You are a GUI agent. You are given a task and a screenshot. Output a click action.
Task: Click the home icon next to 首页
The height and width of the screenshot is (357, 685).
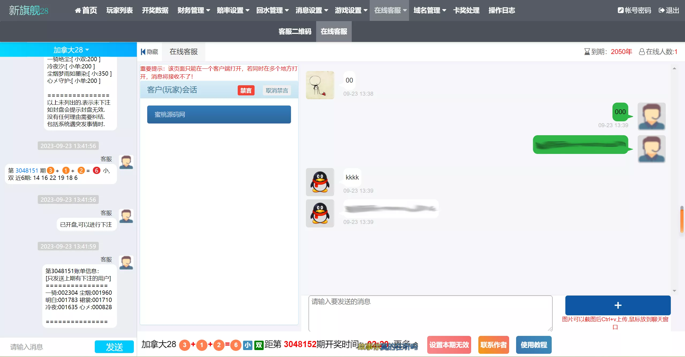[x=78, y=10]
